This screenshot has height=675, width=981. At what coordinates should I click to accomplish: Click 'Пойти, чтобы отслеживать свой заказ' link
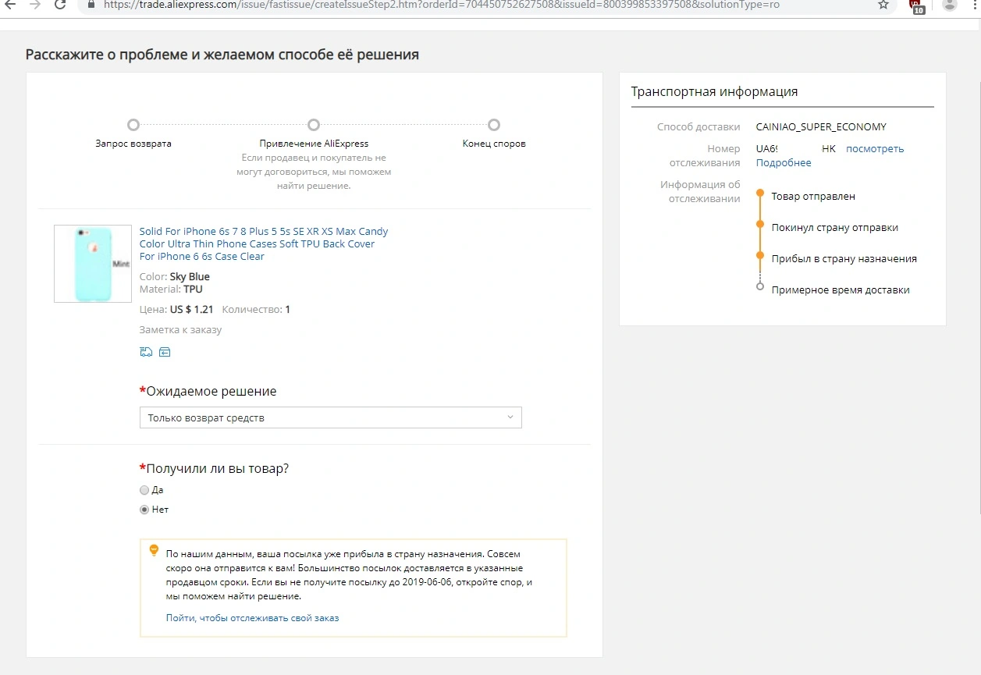click(252, 618)
